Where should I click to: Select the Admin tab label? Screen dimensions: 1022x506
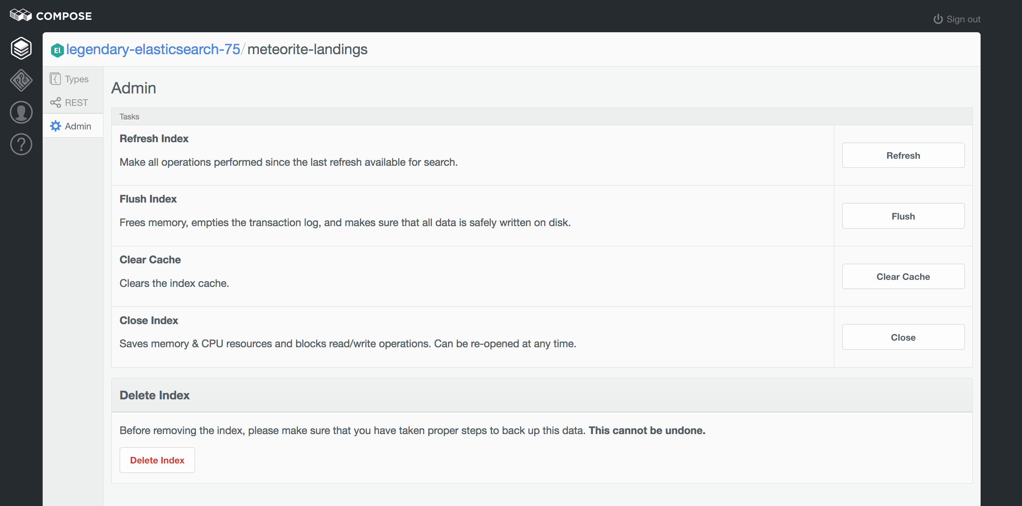[x=78, y=126]
